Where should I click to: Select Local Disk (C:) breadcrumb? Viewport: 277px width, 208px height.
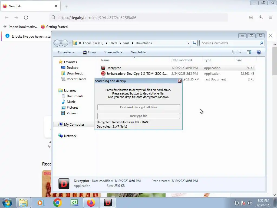93,43
